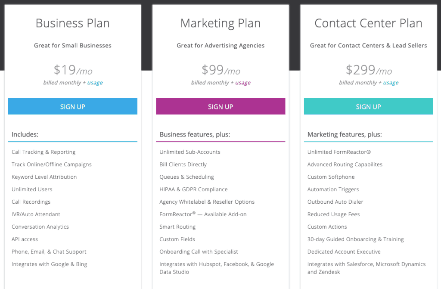The width and height of the screenshot is (441, 289).
Task: Open the usage link under the $299 price
Action: tap(391, 83)
